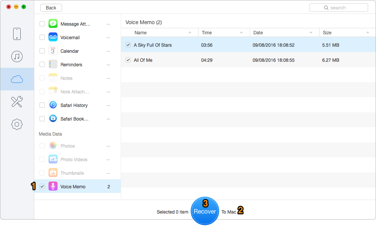Select the iCloud cloud icon in sidebar
The height and width of the screenshot is (229, 376).
[17, 79]
